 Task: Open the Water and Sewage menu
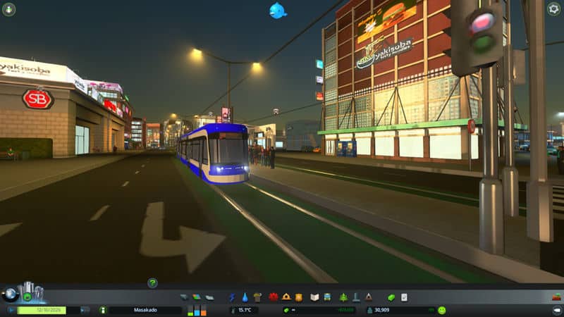[x=245, y=297]
